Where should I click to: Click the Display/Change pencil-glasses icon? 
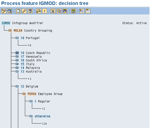[4, 11]
